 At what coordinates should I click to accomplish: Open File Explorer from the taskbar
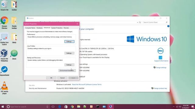[79, 107]
